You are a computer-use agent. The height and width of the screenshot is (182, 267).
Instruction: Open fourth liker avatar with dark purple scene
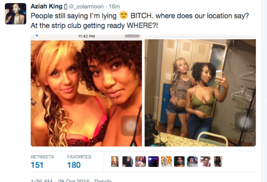pos(153,162)
